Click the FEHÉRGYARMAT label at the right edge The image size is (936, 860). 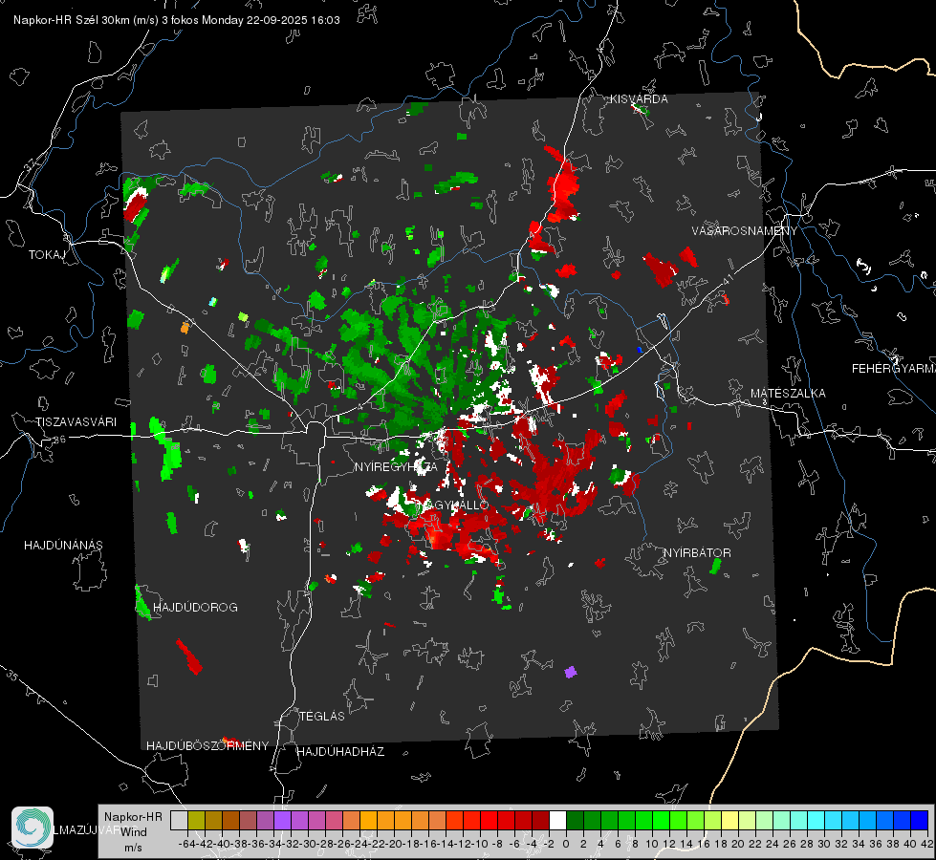(x=894, y=369)
